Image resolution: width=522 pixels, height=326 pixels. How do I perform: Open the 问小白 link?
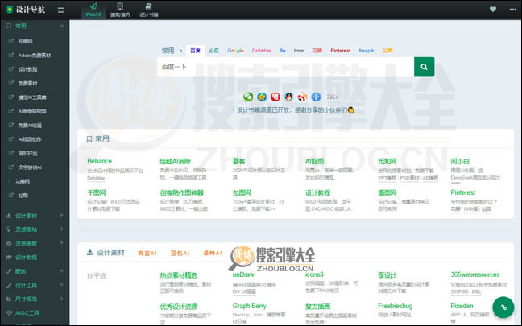click(460, 161)
